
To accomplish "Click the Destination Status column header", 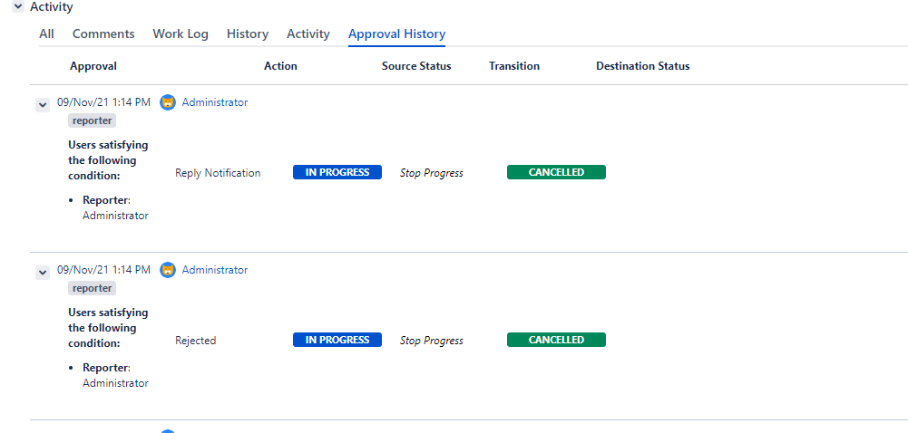I will click(x=642, y=66).
